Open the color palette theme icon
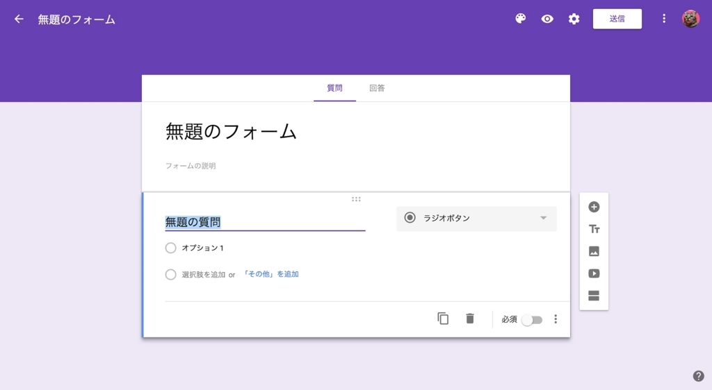Screen dimensions: 712x390 [520, 19]
